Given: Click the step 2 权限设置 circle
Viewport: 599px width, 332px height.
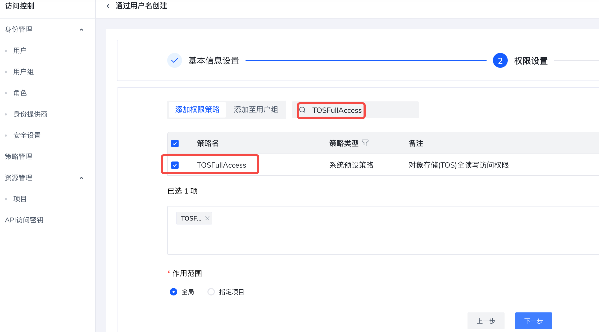Looking at the screenshot, I should (x=500, y=61).
